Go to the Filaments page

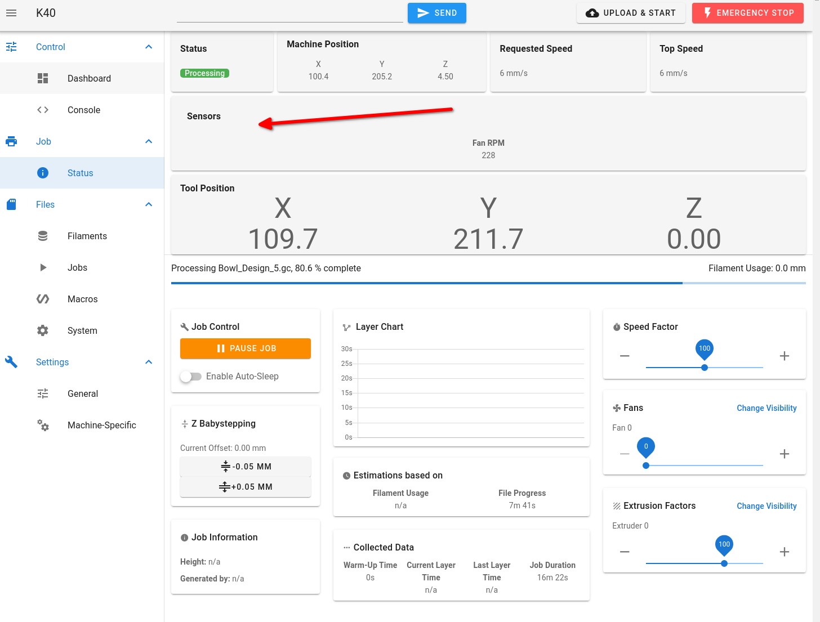coord(82,236)
